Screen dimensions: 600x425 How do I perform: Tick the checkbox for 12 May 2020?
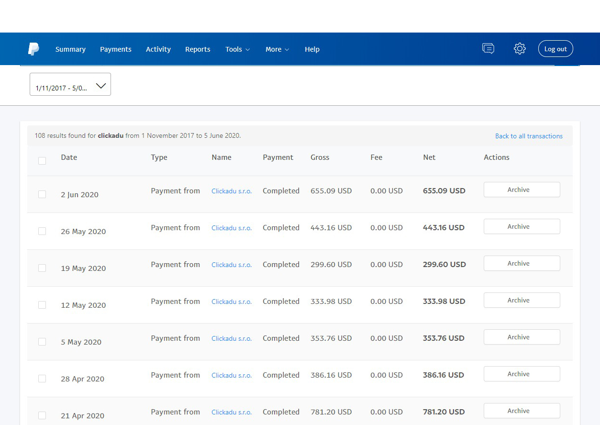click(42, 305)
